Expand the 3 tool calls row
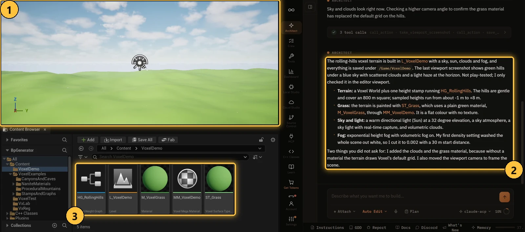The image size is (525, 232). 419,32
